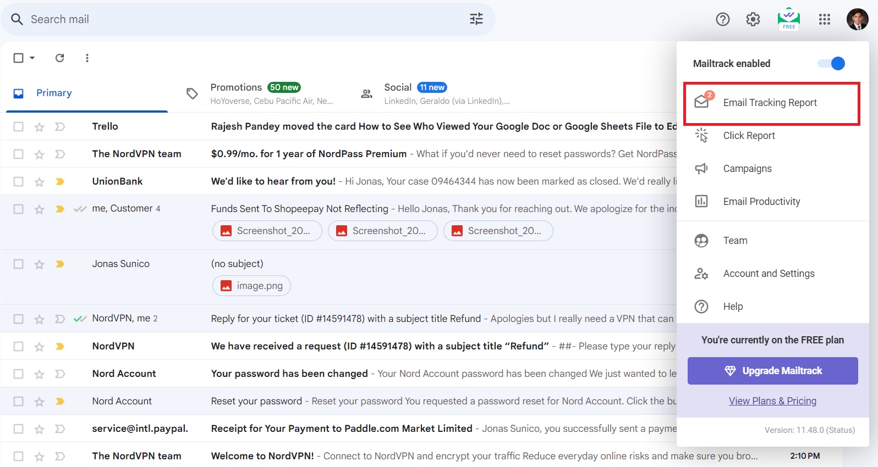Check the me, Customer email row
This screenshot has width=878, height=467.
18,209
